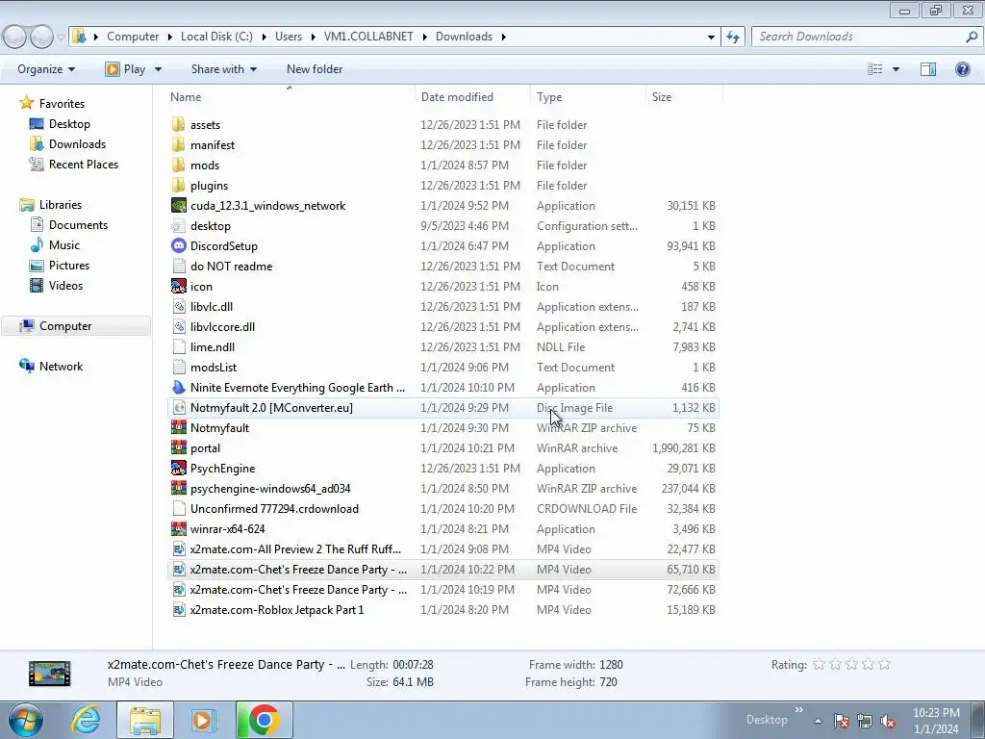Open the Videos library

66,285
